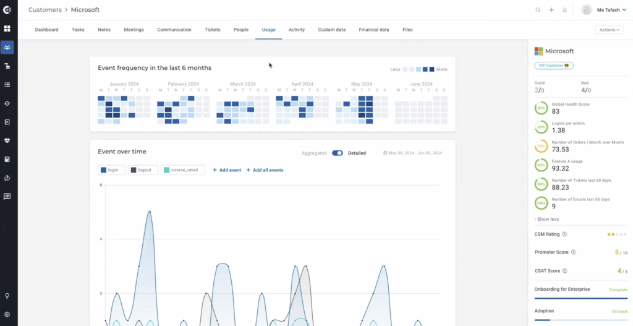Click the Promoter Score history clock icon
The width and height of the screenshot is (633, 326).
pyautogui.click(x=574, y=252)
